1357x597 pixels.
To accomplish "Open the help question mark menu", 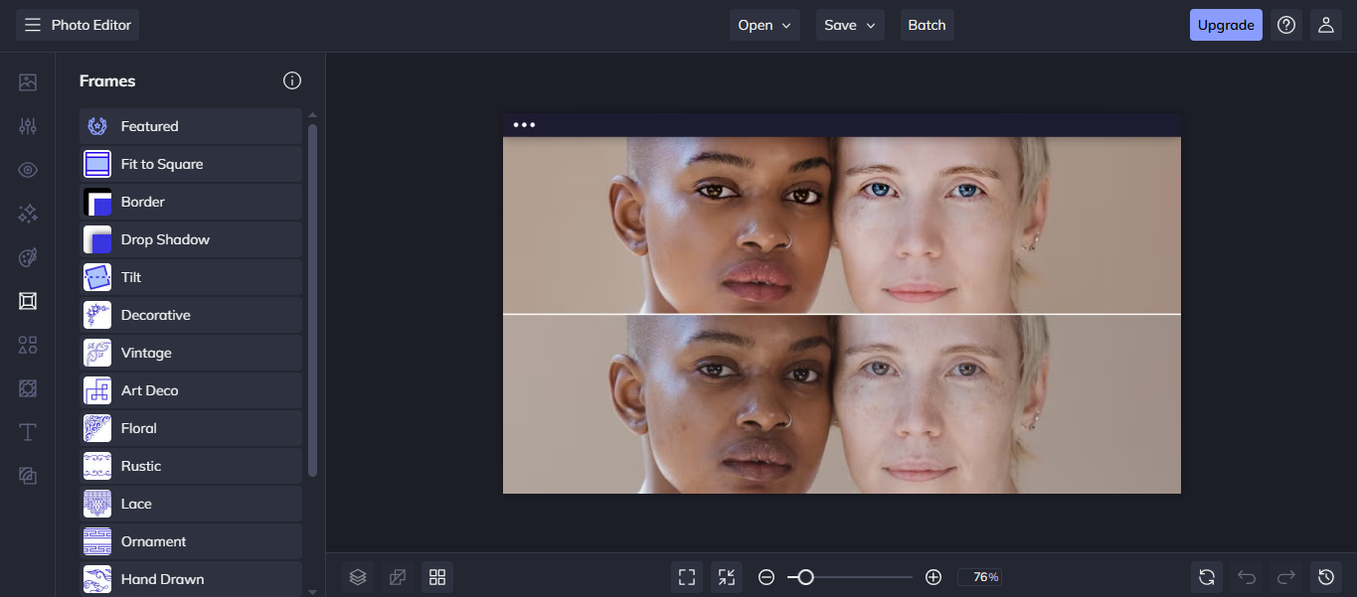I will (1285, 24).
